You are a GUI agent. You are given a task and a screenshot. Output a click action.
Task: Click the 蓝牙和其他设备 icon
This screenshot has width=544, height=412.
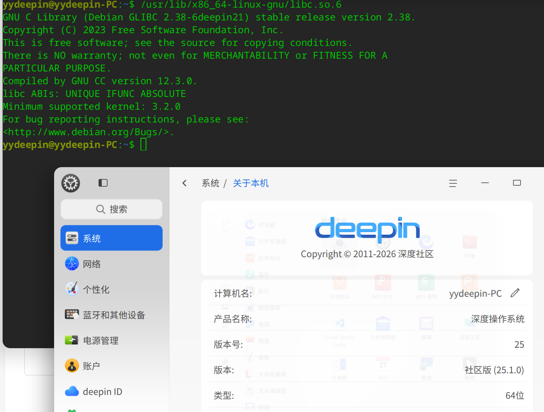[72, 314]
